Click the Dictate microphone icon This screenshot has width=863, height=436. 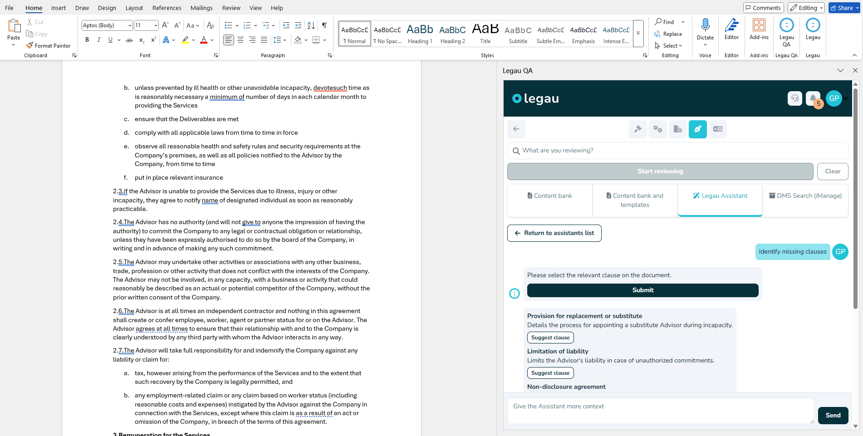click(705, 25)
